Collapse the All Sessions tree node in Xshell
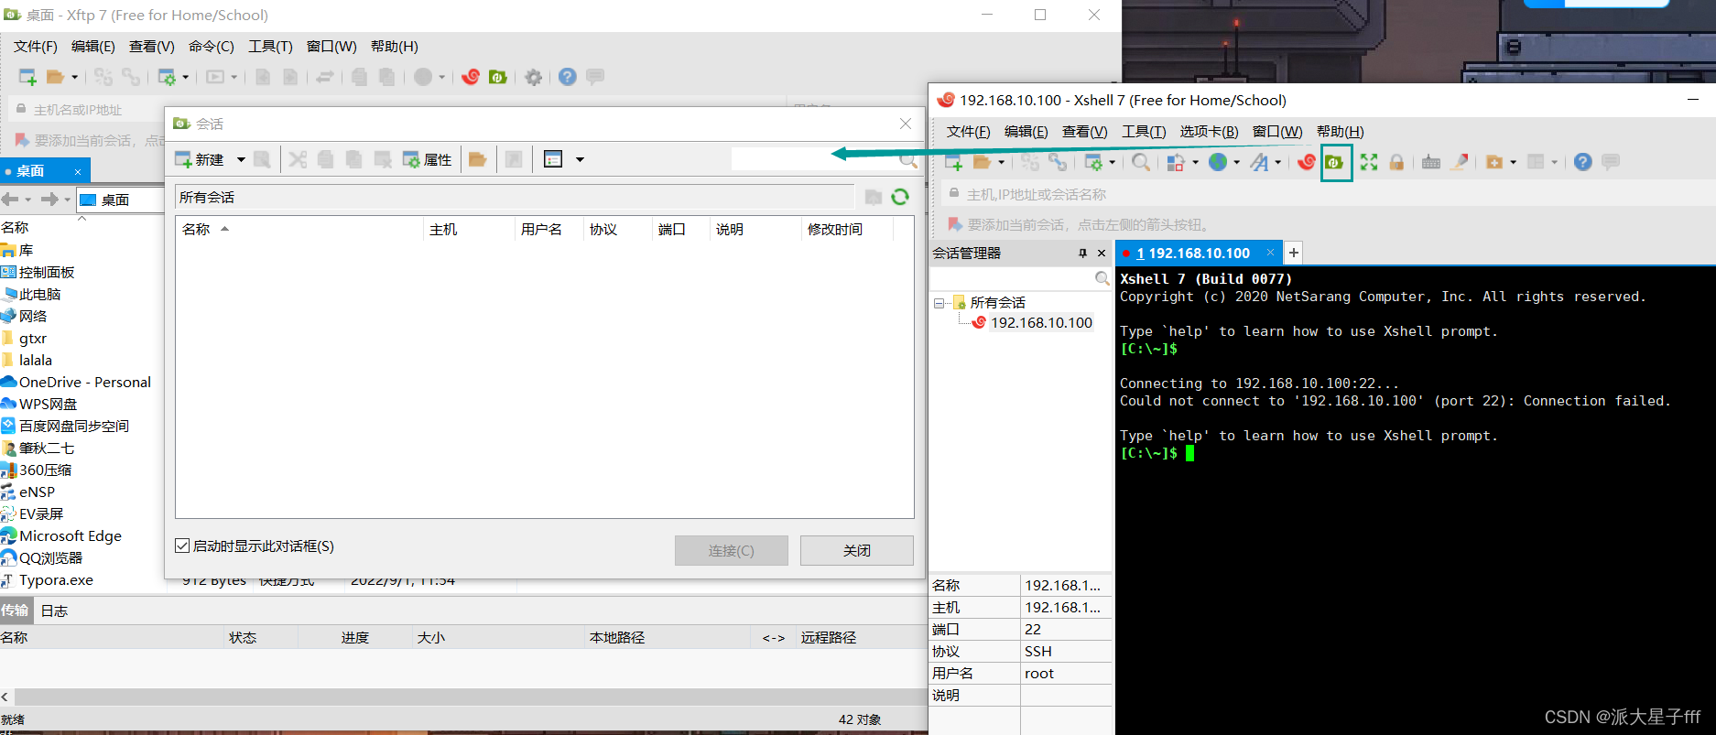Viewport: 1716px width, 735px height. (x=939, y=303)
